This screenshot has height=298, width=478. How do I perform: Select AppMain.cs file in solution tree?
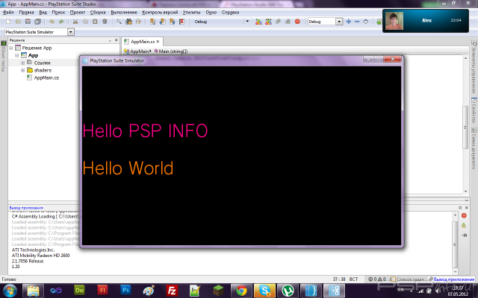(x=46, y=77)
